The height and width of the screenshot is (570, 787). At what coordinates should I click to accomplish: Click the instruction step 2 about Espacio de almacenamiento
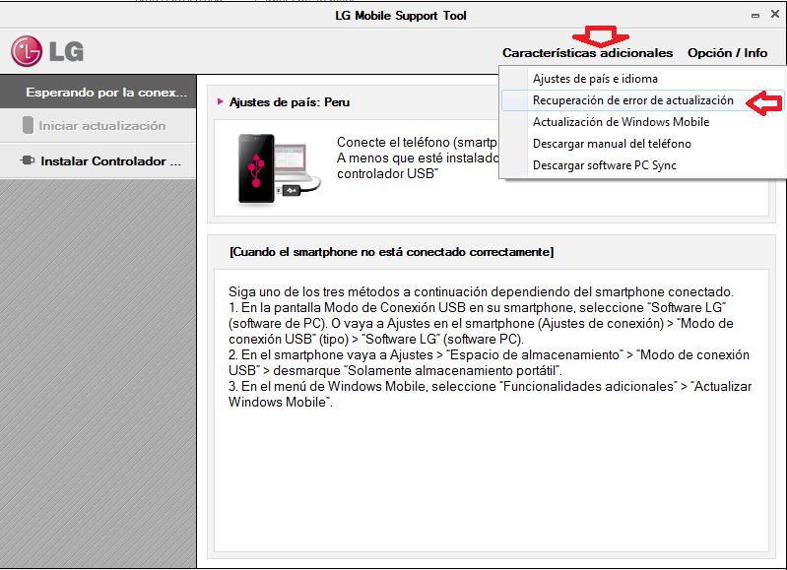pos(489,363)
